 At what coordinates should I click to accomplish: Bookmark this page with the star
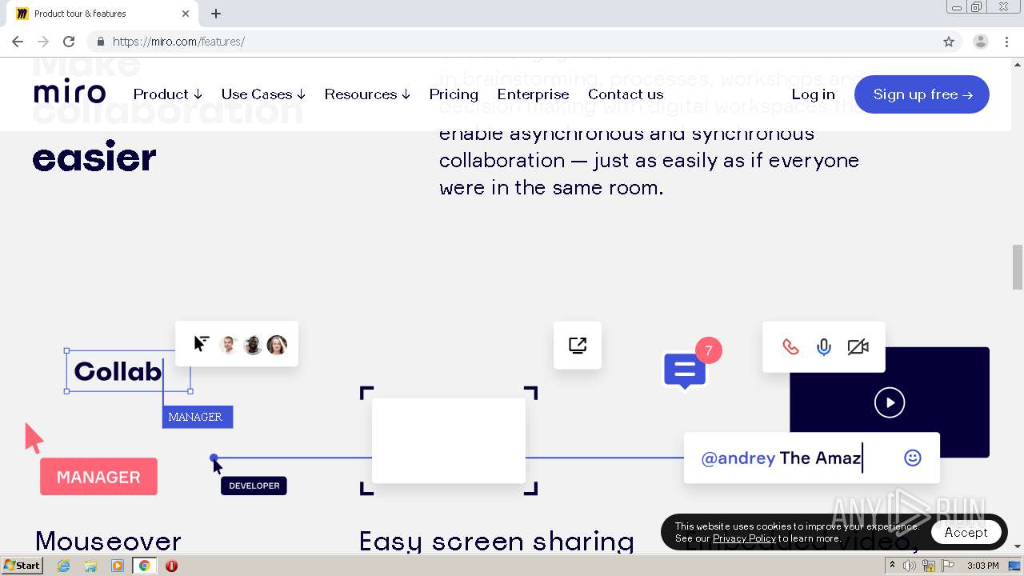[x=949, y=42]
